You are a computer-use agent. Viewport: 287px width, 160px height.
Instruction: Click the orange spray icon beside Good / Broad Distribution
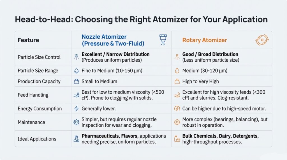pyautogui.click(x=177, y=57)
